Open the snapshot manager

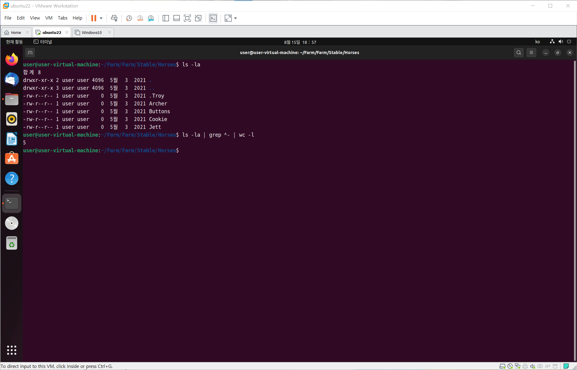151,18
